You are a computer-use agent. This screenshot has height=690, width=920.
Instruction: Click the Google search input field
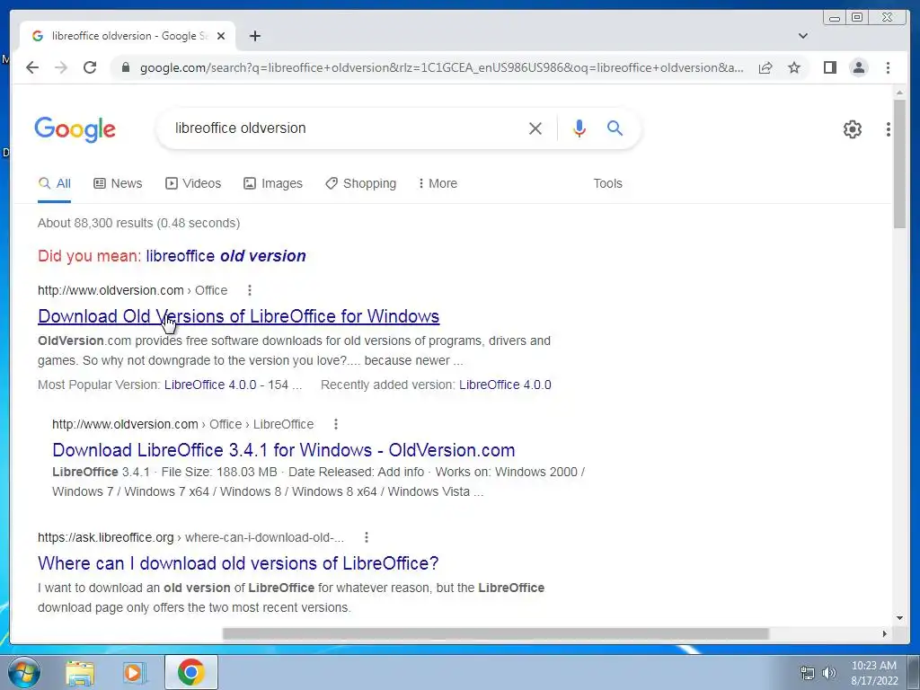[346, 128]
